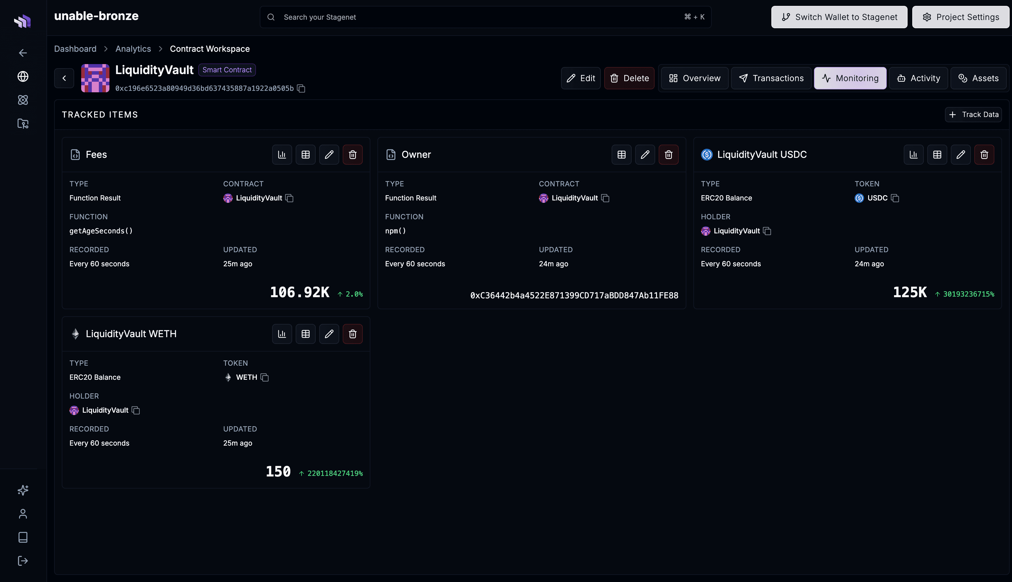Select the Monitoring tab
Image resolution: width=1012 pixels, height=582 pixels.
pos(850,78)
